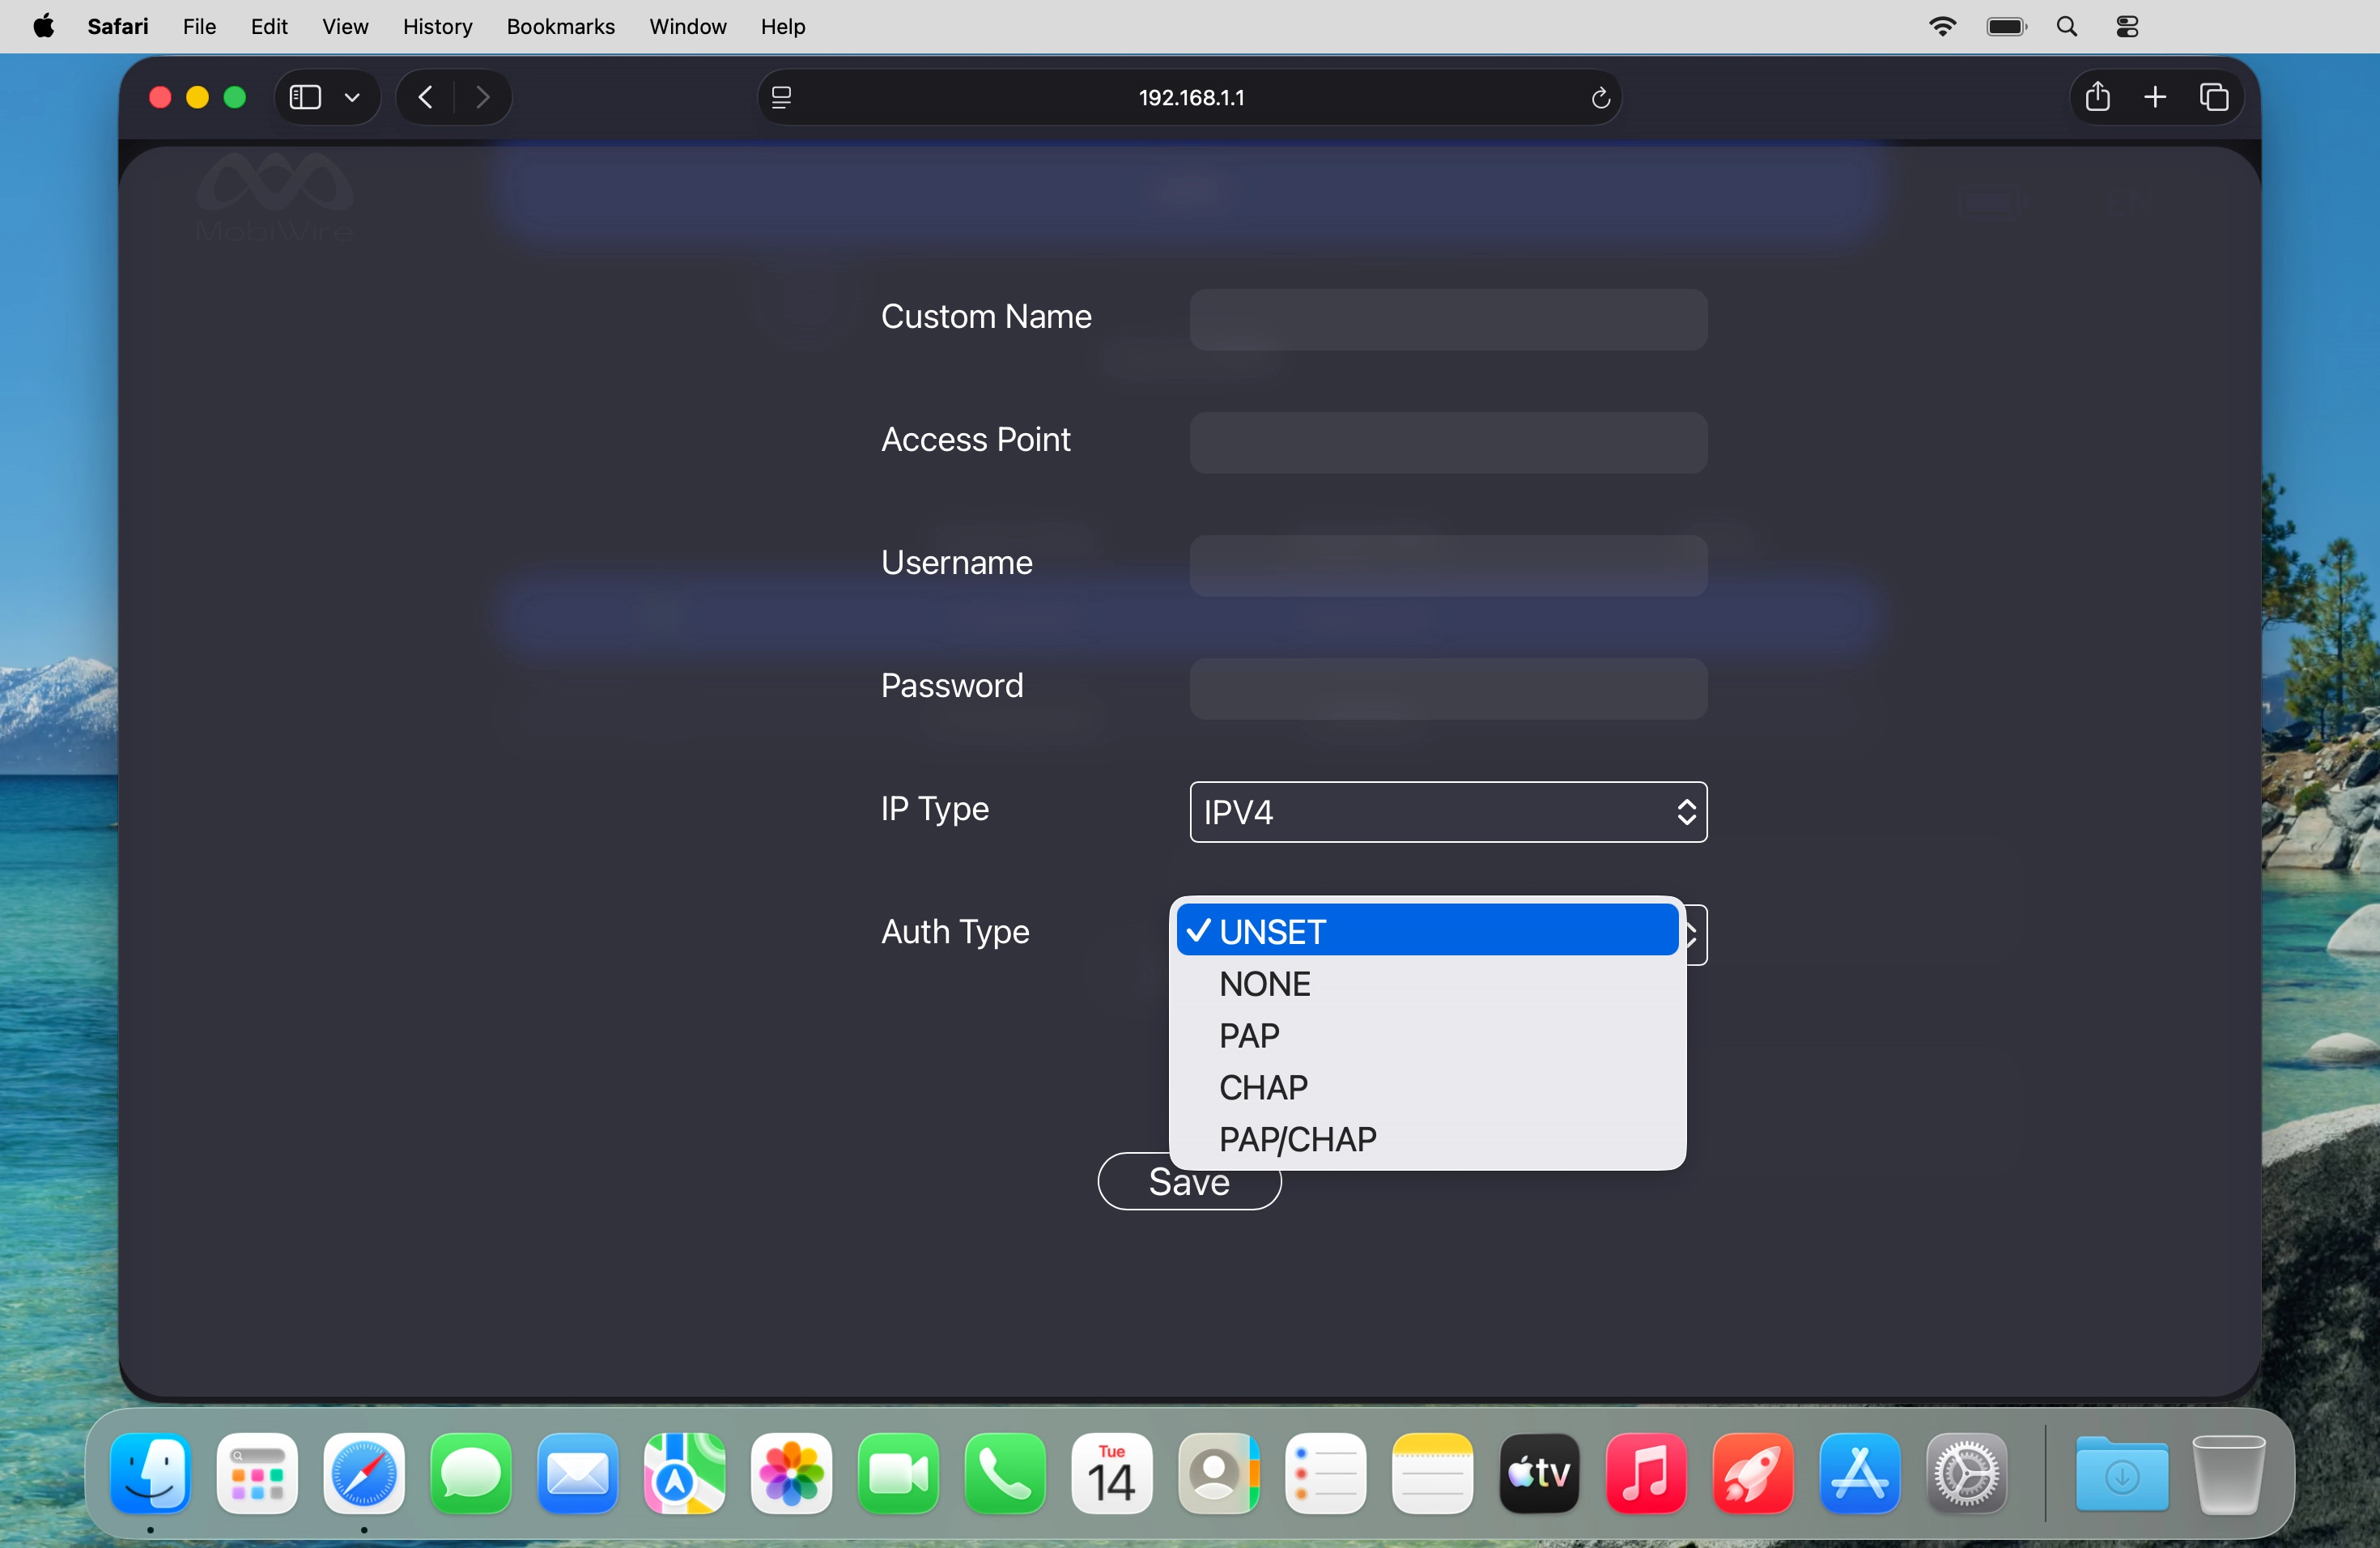
Task: Show tab overview icon
Action: tap(2214, 97)
